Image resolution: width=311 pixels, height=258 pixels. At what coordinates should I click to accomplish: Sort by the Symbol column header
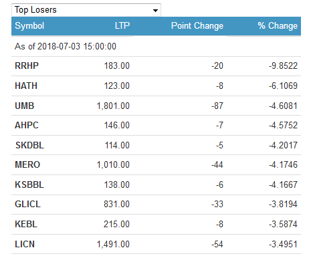(x=29, y=26)
